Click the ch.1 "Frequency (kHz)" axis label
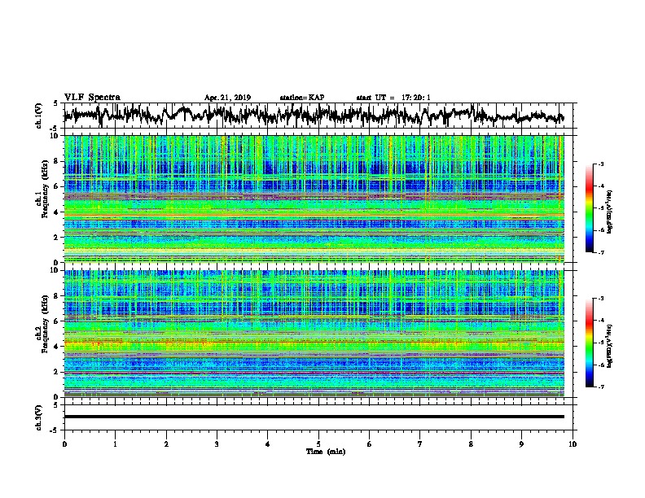645x498 pixels. tap(45, 190)
